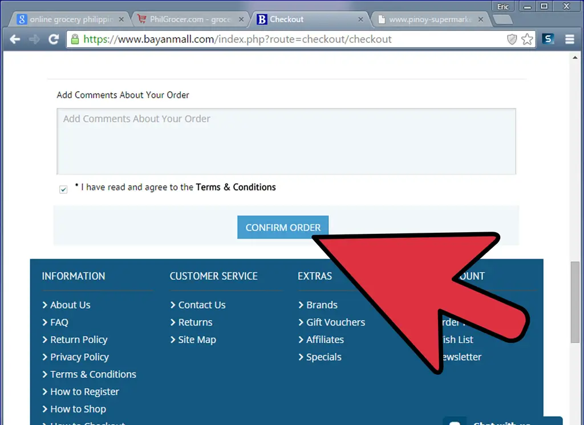This screenshot has width=584, height=425.
Task: Click the browser back arrow
Action: [15, 39]
